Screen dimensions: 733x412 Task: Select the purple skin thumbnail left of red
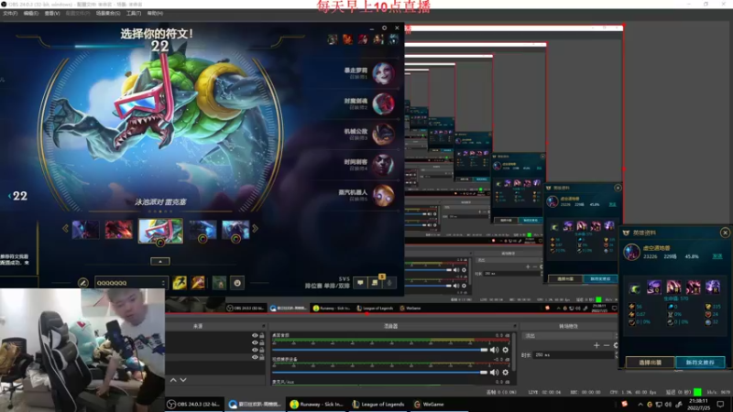point(85,230)
